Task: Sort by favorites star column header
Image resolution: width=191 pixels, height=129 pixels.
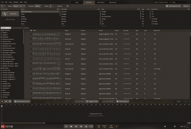Action: click(x=31, y=30)
